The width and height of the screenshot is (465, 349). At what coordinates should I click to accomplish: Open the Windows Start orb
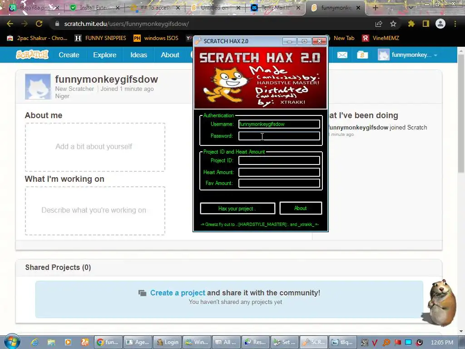click(12, 342)
